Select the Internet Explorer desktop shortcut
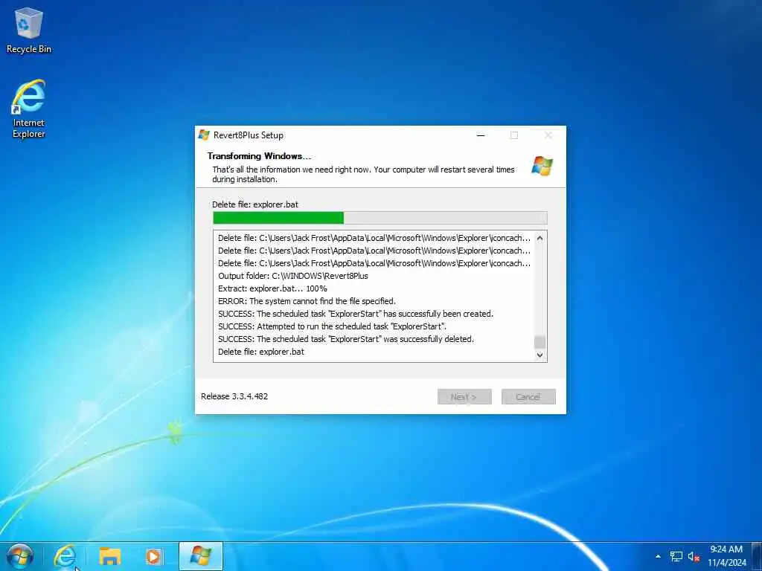Screen dimensions: 762x571 pyautogui.click(x=28, y=109)
